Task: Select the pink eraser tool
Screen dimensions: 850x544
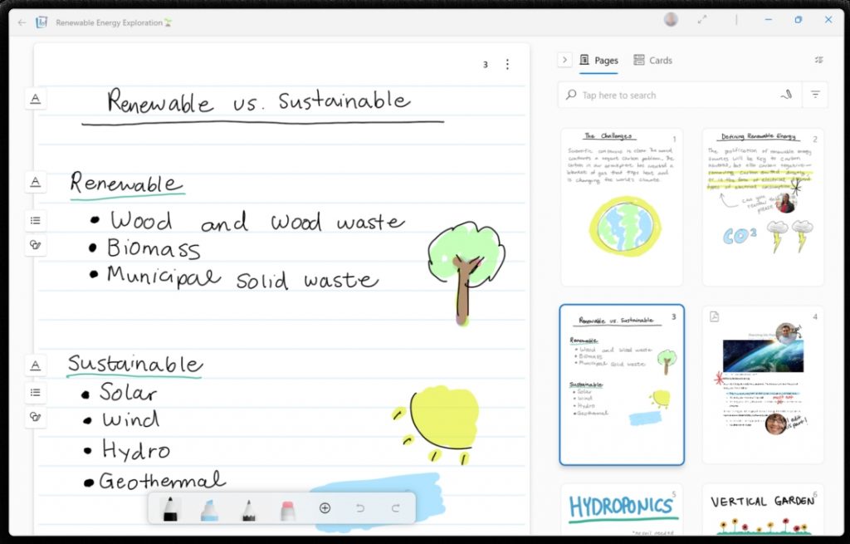Action: tap(287, 508)
